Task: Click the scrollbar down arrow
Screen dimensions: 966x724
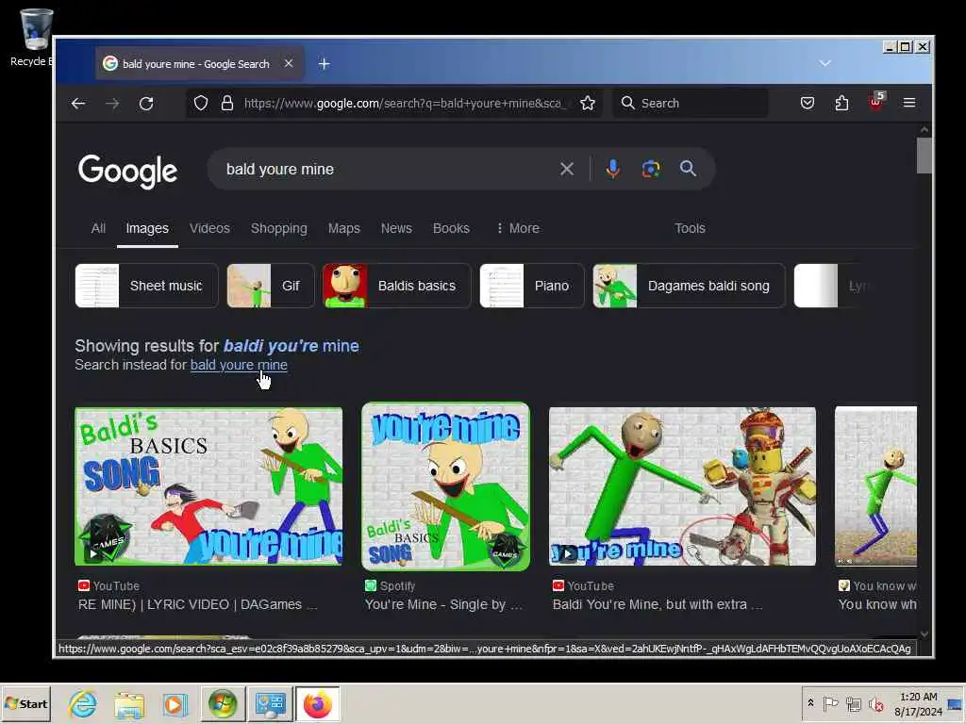Action: click(x=924, y=634)
